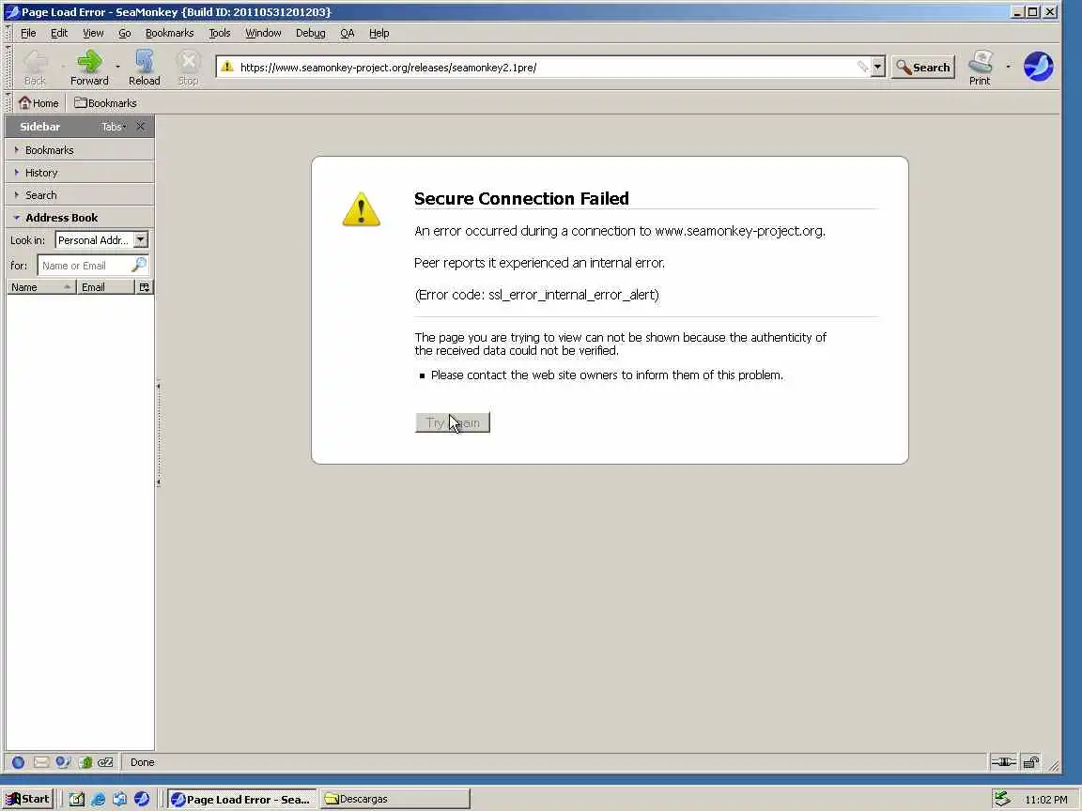
Task: Expand the Bookmarks sidebar panel
Action: coord(79,149)
